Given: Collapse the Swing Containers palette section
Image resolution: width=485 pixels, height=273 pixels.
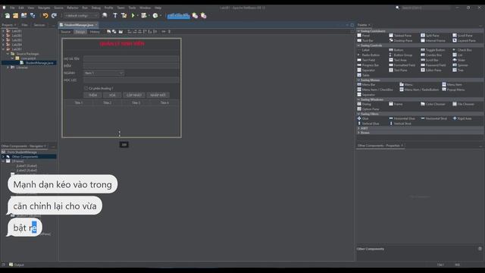Looking at the screenshot, I should click(358, 31).
